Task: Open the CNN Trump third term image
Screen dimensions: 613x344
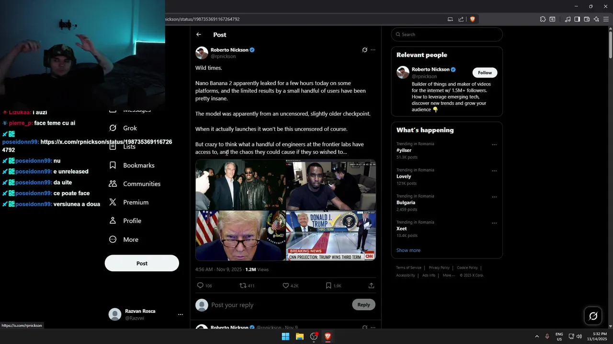Action: click(331, 236)
